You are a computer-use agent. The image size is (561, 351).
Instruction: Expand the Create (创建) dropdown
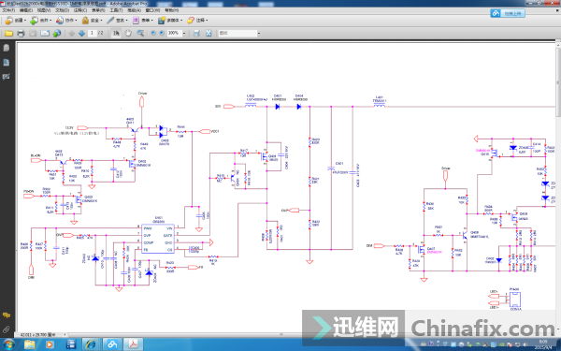point(15,21)
